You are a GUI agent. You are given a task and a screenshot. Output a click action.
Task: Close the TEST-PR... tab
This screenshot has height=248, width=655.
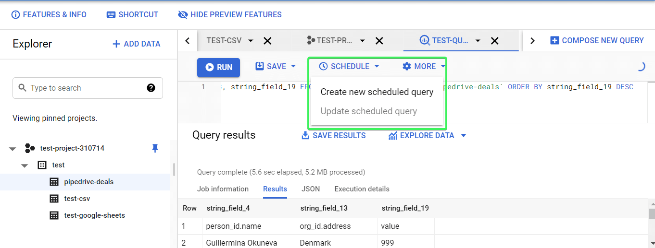[379, 41]
